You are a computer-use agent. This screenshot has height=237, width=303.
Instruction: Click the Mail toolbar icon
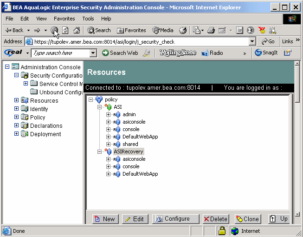[197, 30]
